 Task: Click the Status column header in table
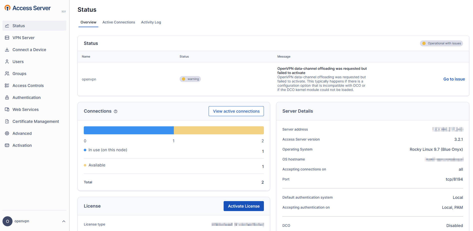pos(184,57)
